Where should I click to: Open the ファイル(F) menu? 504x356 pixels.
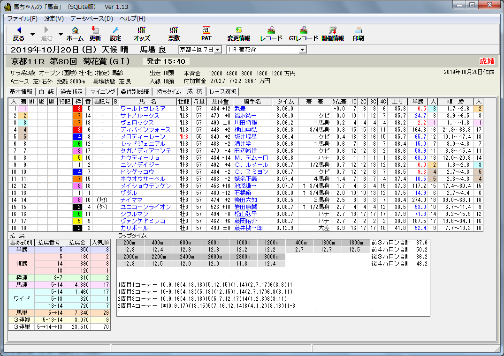(x=22, y=19)
